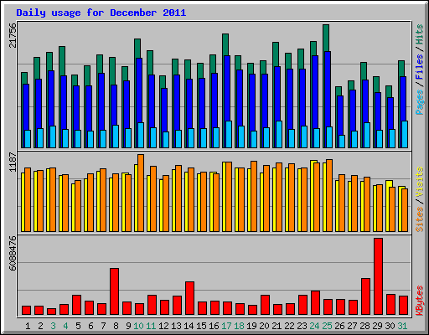Screen dimensions: 429x335
Task: Click day label '5' on the x-axis
Action: point(78,326)
